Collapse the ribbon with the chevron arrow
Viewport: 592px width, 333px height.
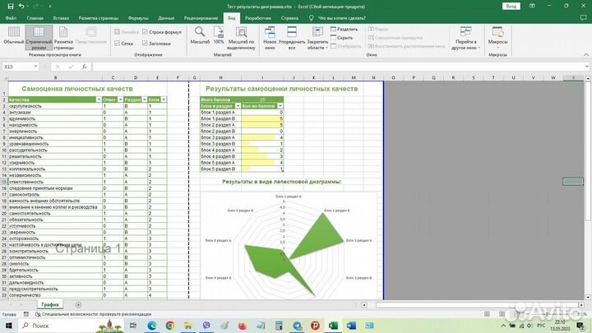(x=586, y=55)
